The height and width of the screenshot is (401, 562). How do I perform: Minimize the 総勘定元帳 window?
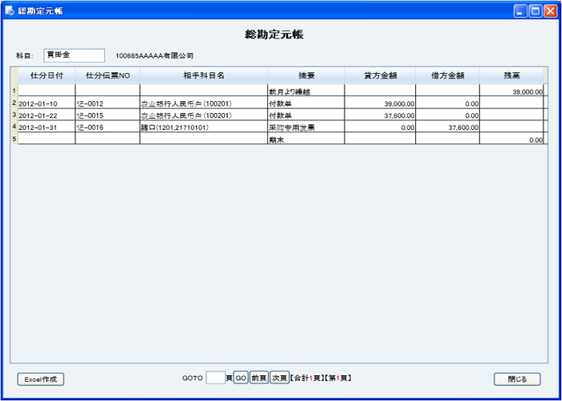pos(520,10)
